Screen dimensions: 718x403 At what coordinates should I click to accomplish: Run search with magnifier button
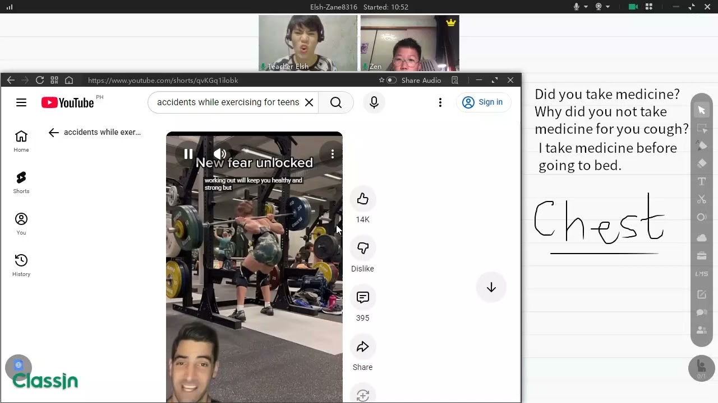[x=336, y=102]
